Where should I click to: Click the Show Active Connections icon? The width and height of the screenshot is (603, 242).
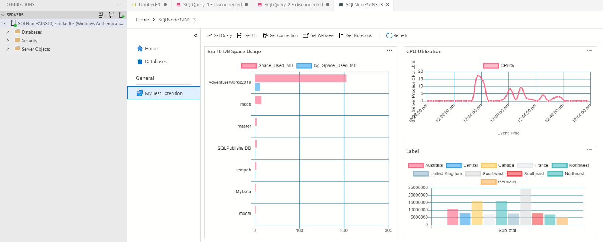click(122, 15)
